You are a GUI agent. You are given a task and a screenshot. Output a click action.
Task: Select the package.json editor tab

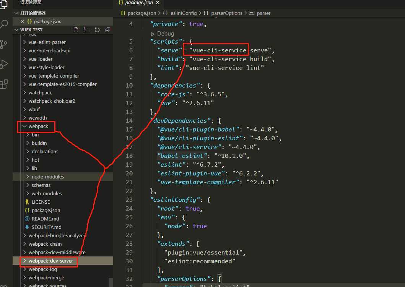[x=139, y=3]
